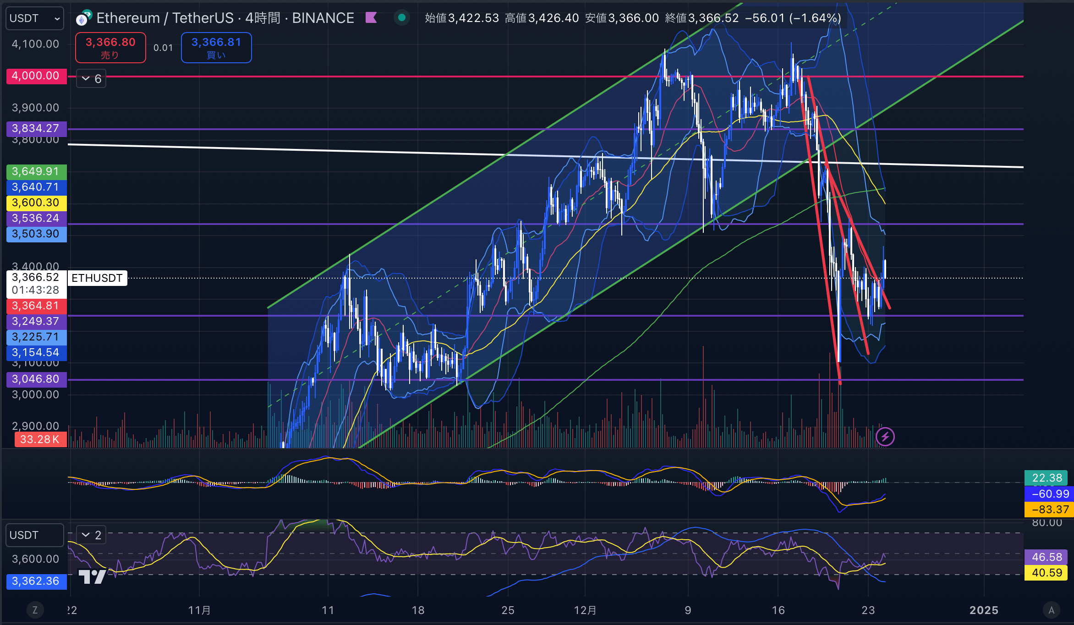Click the Z timezone button at bottom left

tap(35, 610)
